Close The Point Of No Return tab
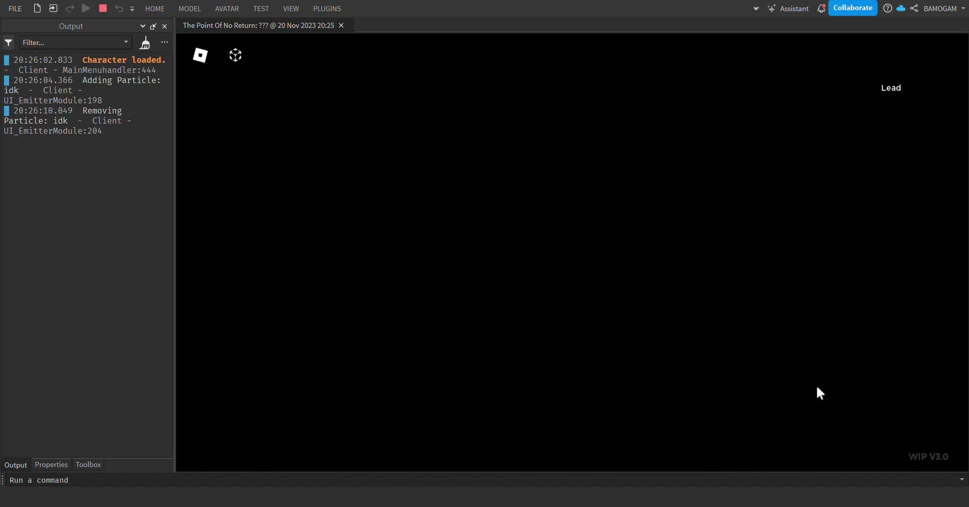Screen dimensions: 969x507 click(341, 25)
